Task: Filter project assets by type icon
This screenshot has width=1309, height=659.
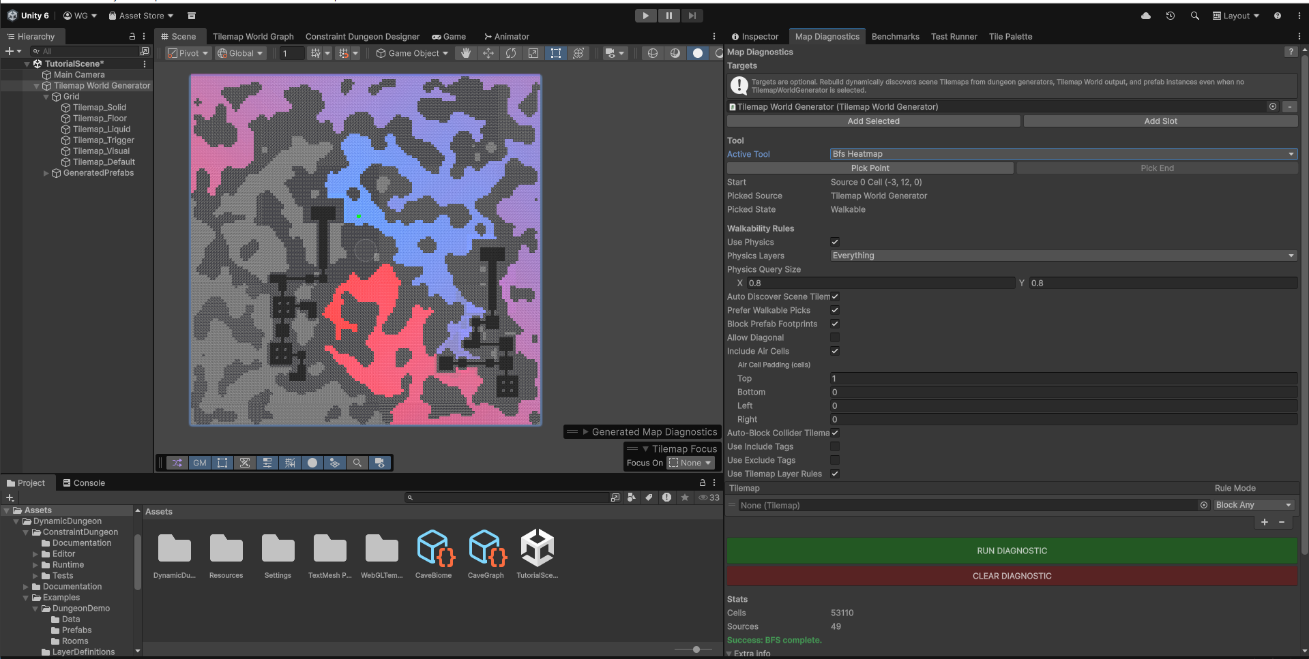Action: (632, 497)
